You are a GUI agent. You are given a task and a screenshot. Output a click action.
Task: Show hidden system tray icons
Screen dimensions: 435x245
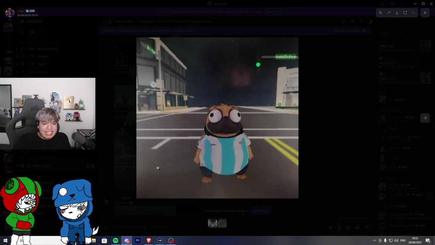pos(375,241)
